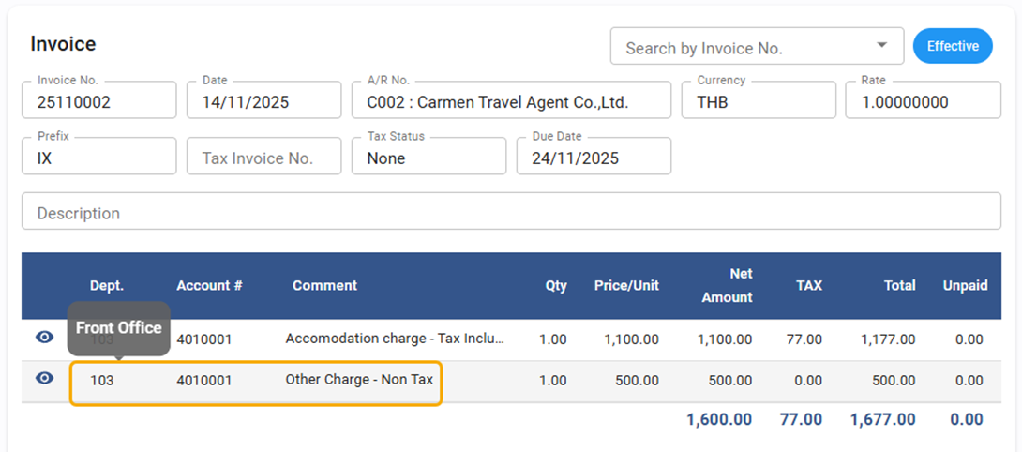
Task: Click the Accomodation charge comment cell
Action: pyautogui.click(x=395, y=339)
